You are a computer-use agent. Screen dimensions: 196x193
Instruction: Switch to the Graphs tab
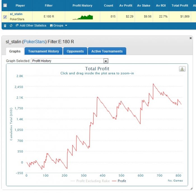click(15, 51)
